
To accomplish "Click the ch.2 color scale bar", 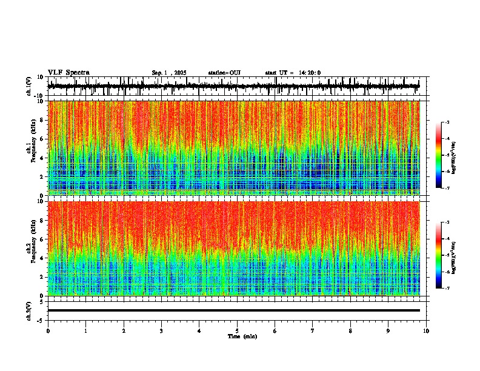I will [x=439, y=255].
